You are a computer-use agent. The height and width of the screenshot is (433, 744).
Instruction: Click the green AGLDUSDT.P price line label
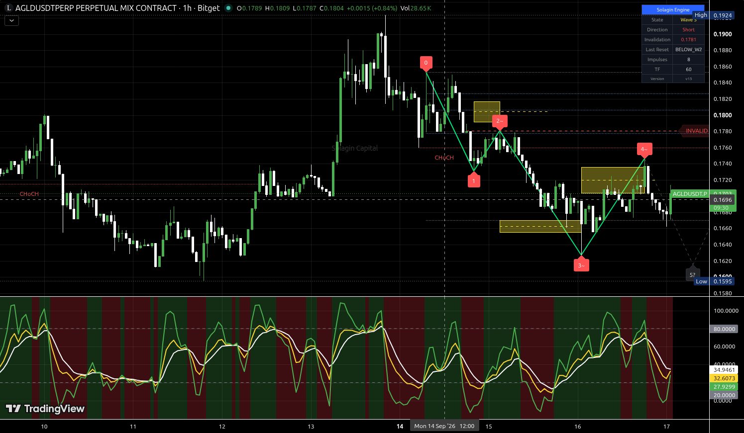(x=690, y=194)
